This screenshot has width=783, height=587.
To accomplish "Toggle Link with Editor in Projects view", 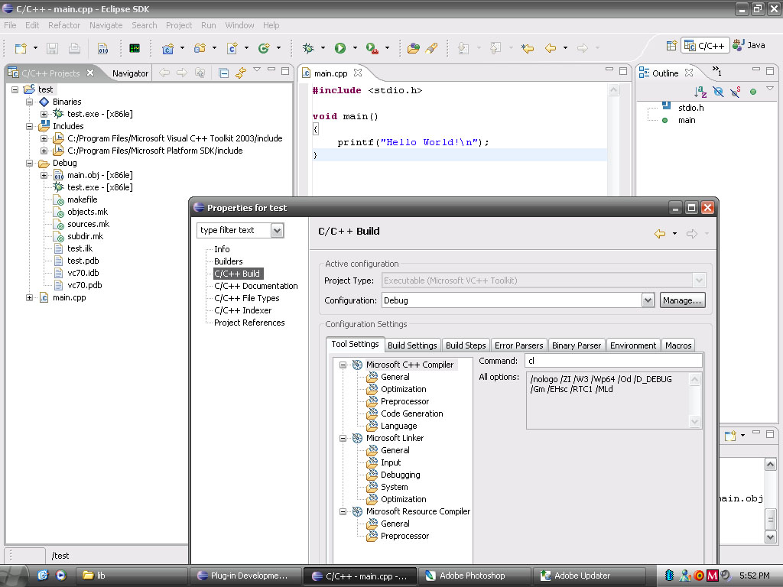I will click(241, 73).
